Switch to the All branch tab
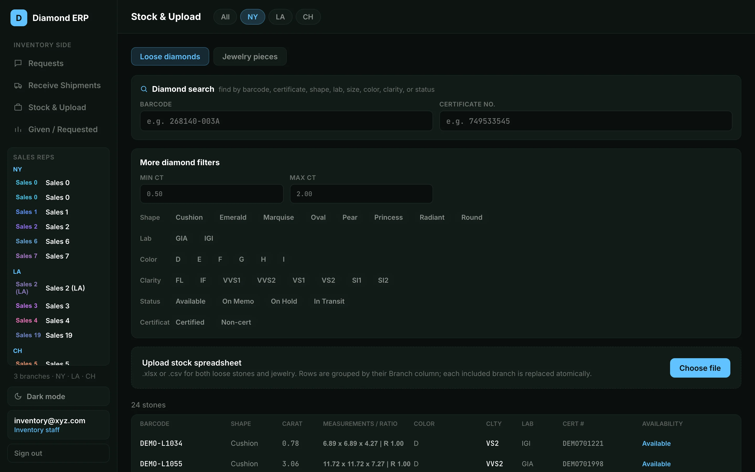 (x=225, y=17)
